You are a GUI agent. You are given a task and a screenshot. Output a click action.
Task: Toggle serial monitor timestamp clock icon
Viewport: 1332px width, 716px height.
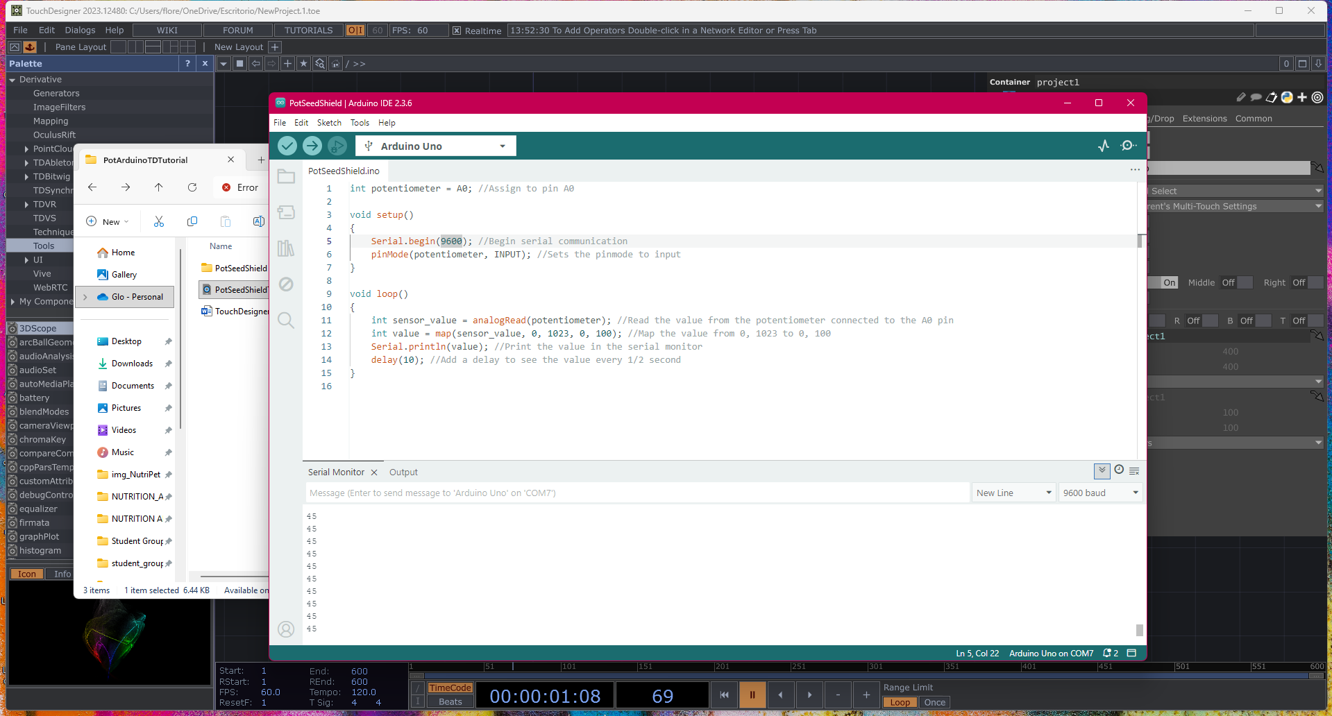click(1119, 470)
